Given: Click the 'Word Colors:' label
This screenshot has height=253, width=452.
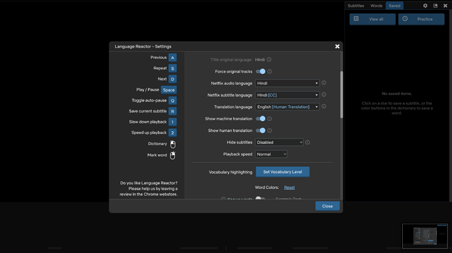Looking at the screenshot, I should [x=267, y=188].
